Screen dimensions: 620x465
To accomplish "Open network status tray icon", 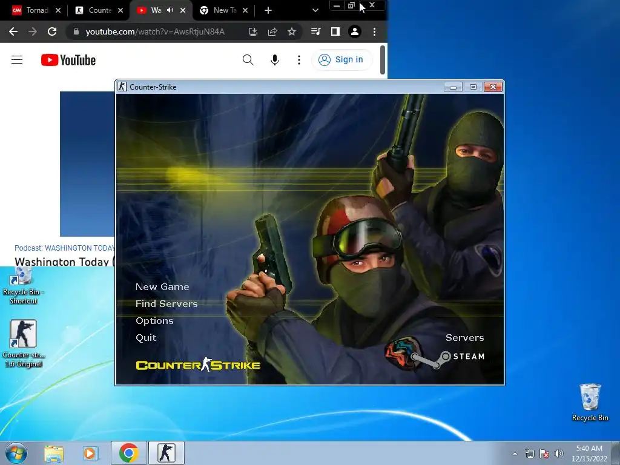I will pyautogui.click(x=529, y=453).
